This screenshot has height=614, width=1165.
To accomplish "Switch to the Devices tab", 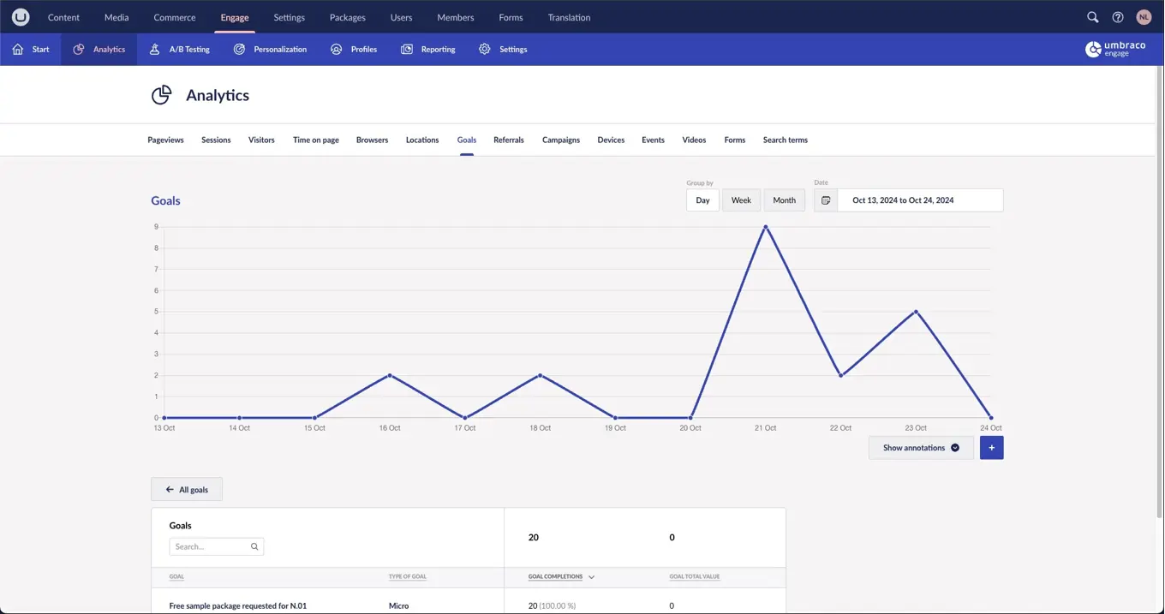I will pos(611,140).
